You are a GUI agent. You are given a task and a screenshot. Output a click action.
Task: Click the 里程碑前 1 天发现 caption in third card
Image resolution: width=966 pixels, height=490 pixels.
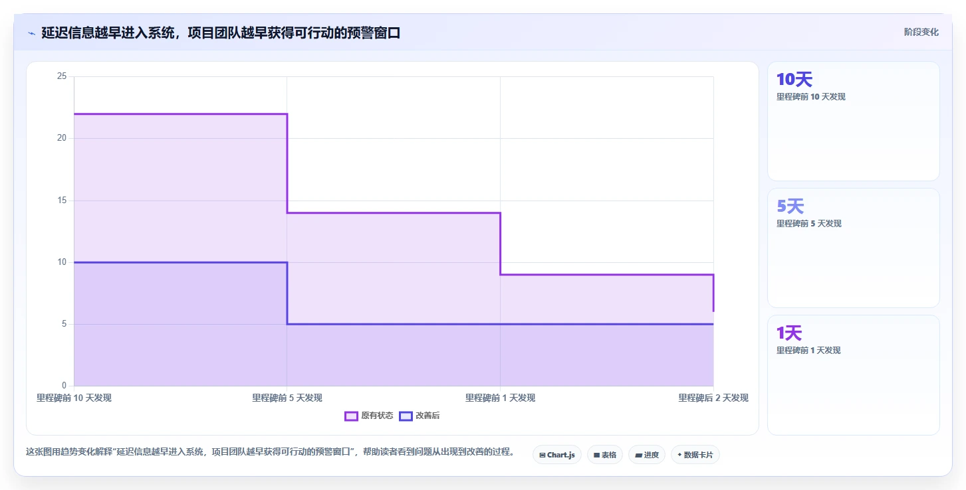[x=808, y=350]
